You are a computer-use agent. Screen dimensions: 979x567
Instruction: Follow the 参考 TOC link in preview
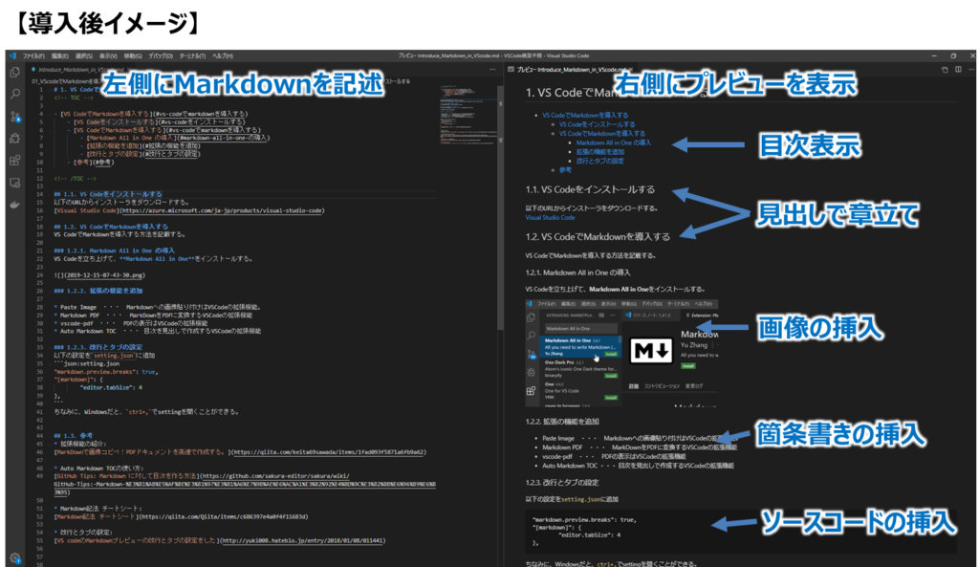pos(565,170)
